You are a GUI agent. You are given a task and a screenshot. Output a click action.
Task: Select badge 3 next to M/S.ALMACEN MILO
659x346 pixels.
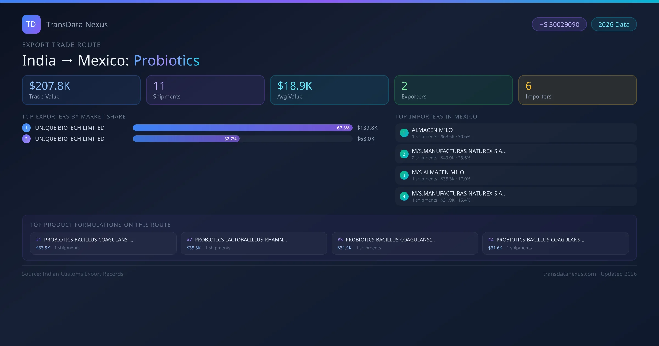tap(404, 175)
